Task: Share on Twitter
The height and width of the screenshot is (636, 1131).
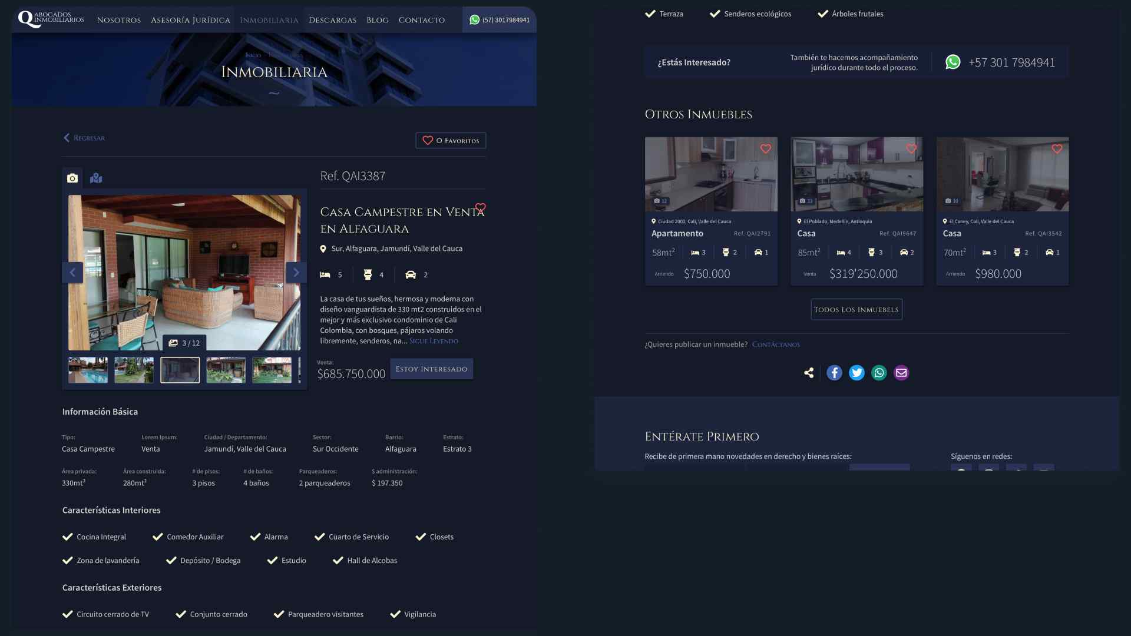Action: tap(856, 372)
